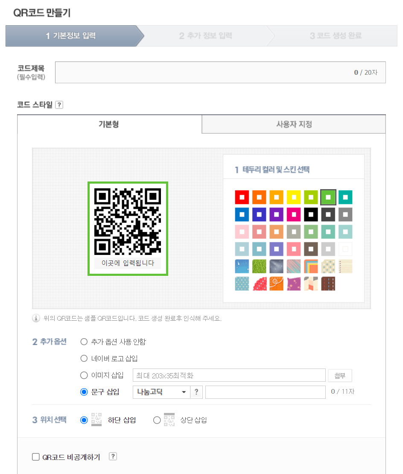This screenshot has width=403, height=474.
Task: Select the dark gray starry skin
Action: pos(276,266)
